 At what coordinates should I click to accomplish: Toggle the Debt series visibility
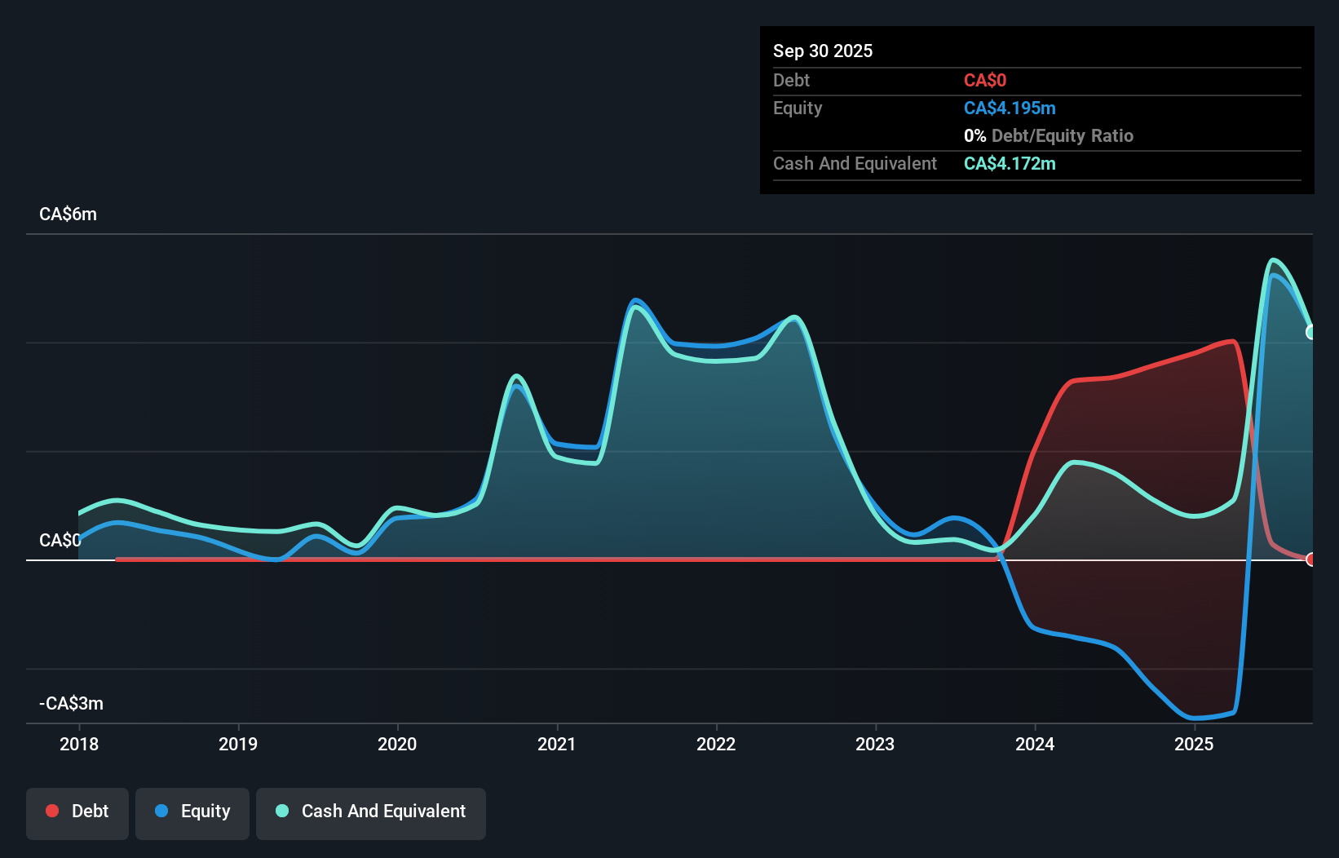coord(77,813)
